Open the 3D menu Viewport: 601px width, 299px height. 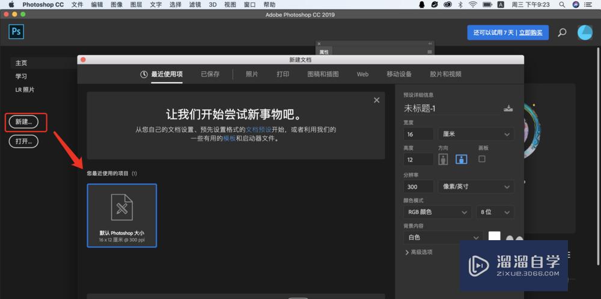pyautogui.click(x=213, y=5)
